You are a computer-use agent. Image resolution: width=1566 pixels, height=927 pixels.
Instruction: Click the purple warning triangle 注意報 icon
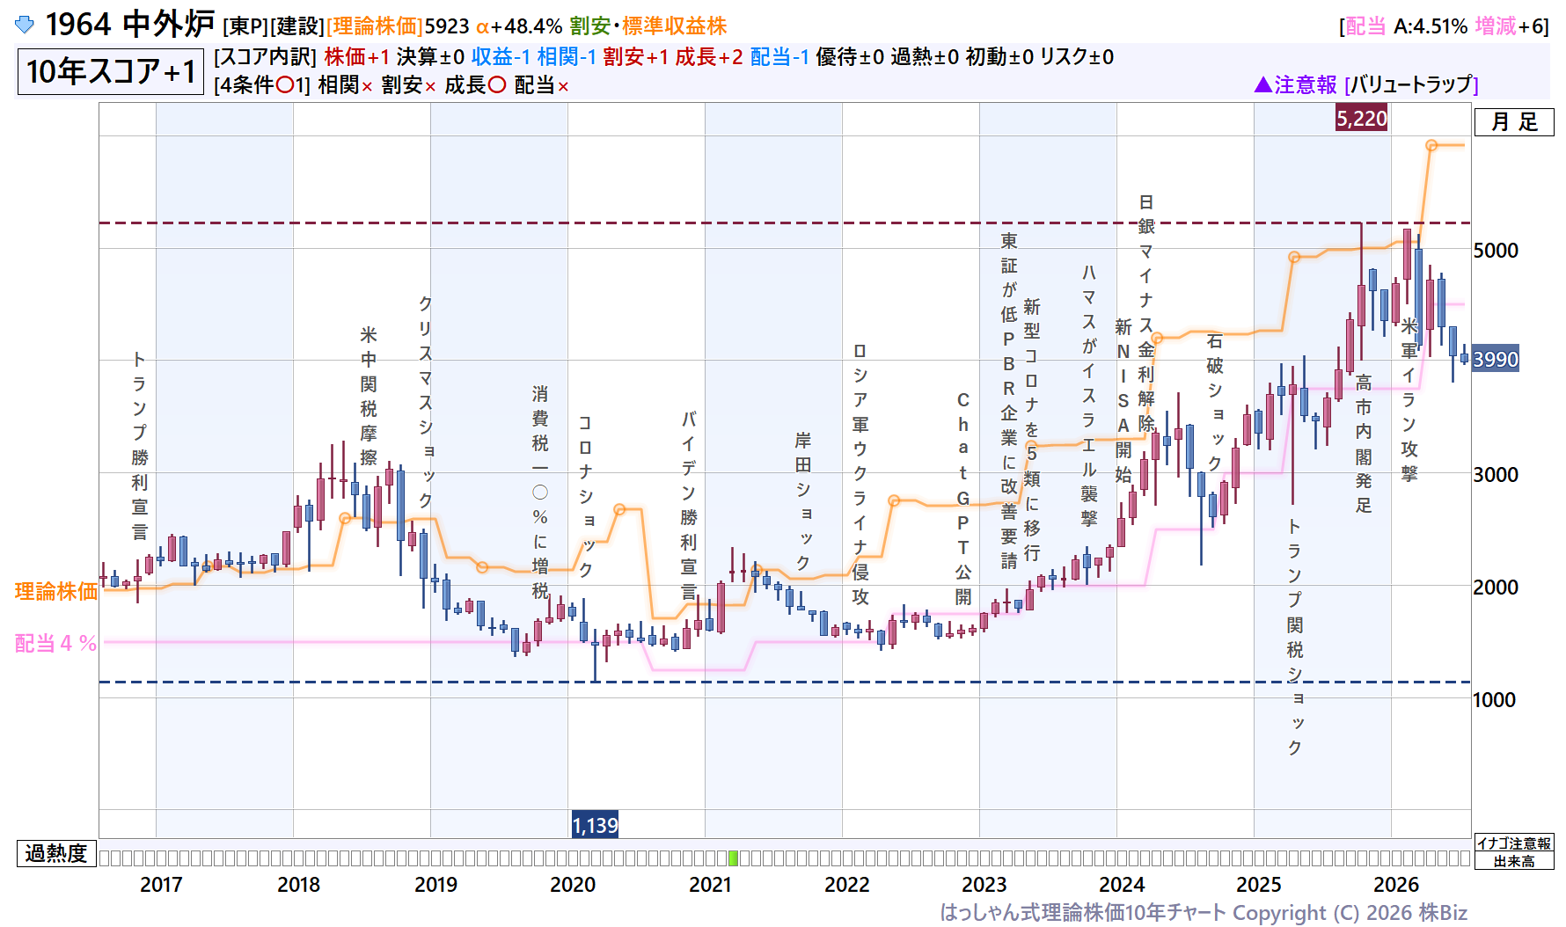1262,84
